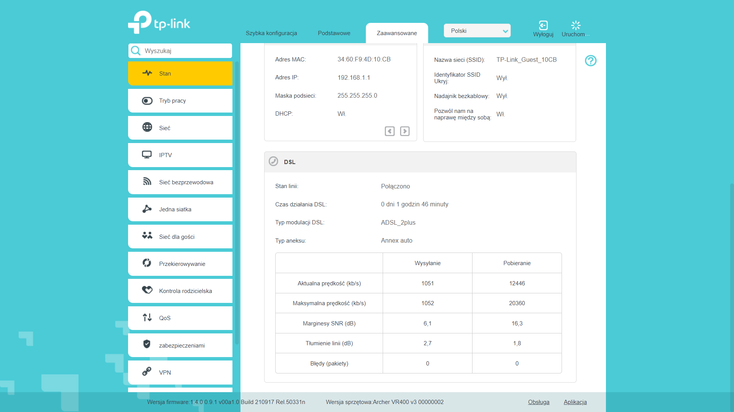Screen dimensions: 734x412
Task: Show the next LAN info page arrow
Action: [x=405, y=131]
